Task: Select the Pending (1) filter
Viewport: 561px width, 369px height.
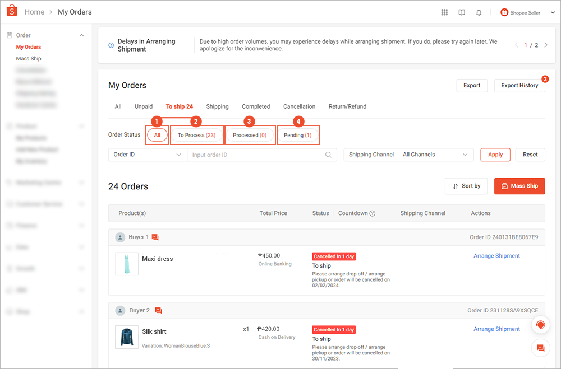Action: pos(298,134)
